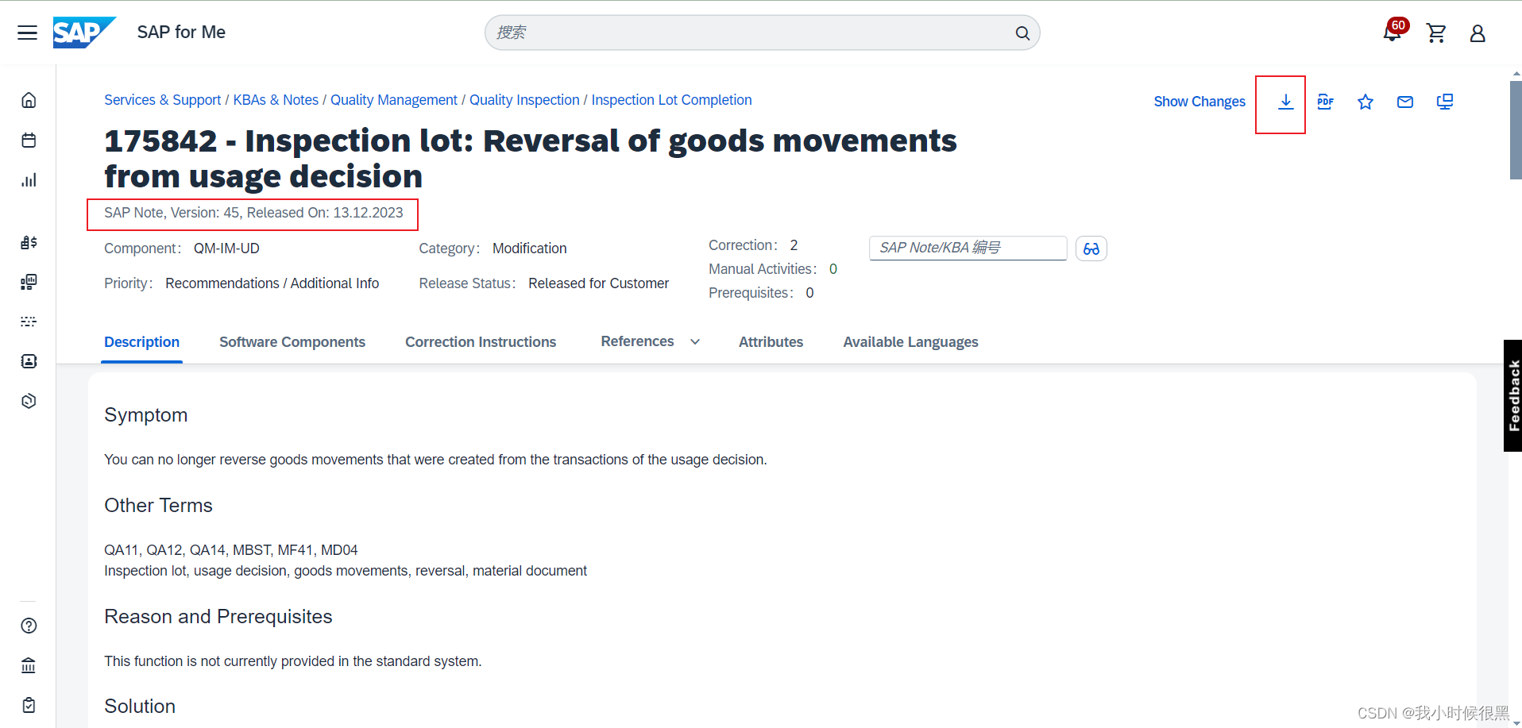Open the References tab
This screenshot has width=1522, height=728.
click(637, 341)
